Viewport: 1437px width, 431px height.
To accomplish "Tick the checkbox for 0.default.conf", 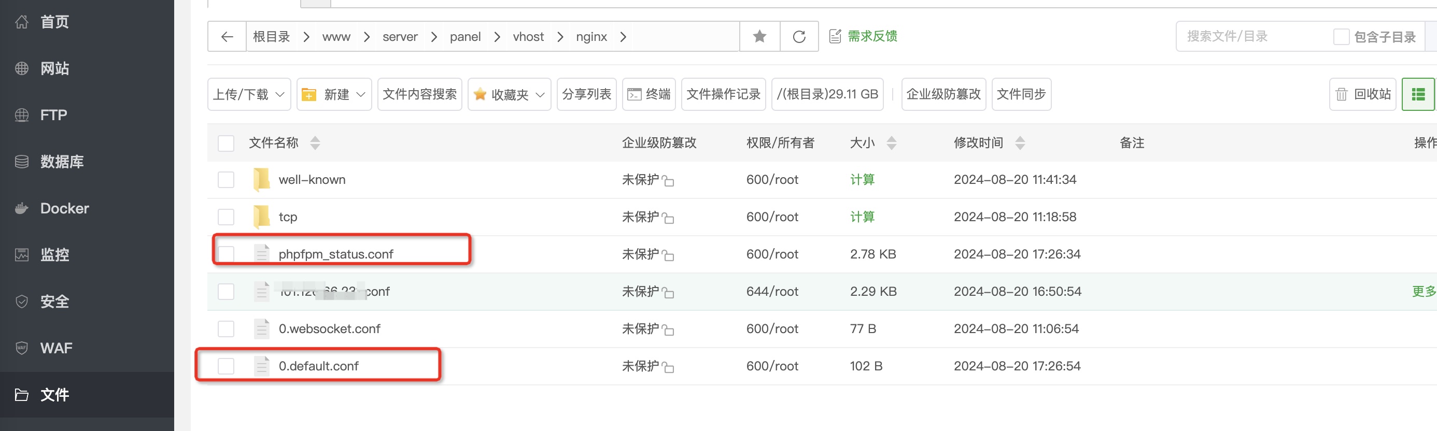I will point(226,366).
